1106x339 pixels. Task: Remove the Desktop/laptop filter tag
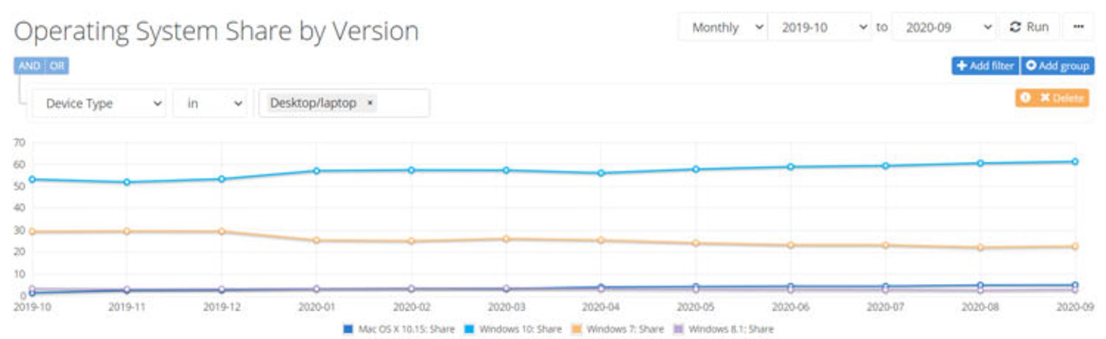(x=370, y=102)
